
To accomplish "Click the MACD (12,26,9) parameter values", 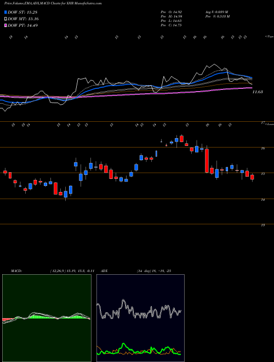I will tap(72, 271).
